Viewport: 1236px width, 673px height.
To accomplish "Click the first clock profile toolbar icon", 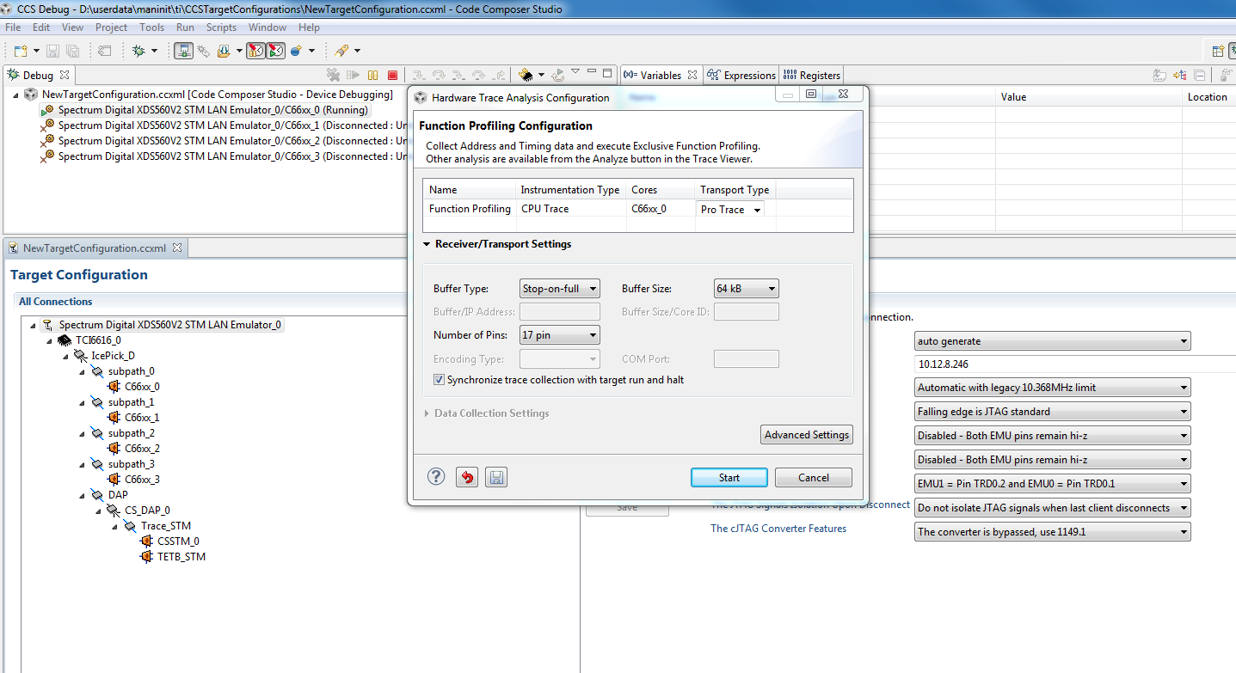I will (x=255, y=52).
